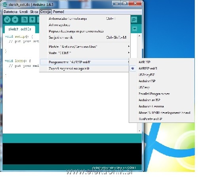Maximize the Arduino window
This screenshot has height=177, width=198.
pyautogui.click(x=124, y=4)
